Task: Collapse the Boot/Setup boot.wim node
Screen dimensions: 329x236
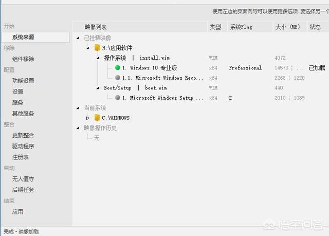Action: click(98, 88)
